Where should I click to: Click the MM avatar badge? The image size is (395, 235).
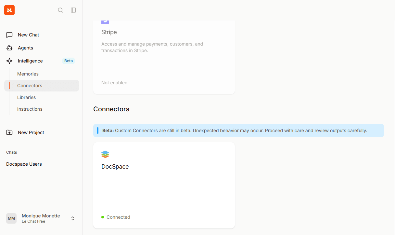point(11,218)
